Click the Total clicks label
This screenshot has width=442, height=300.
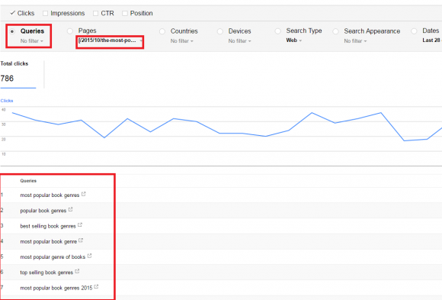[14, 63]
